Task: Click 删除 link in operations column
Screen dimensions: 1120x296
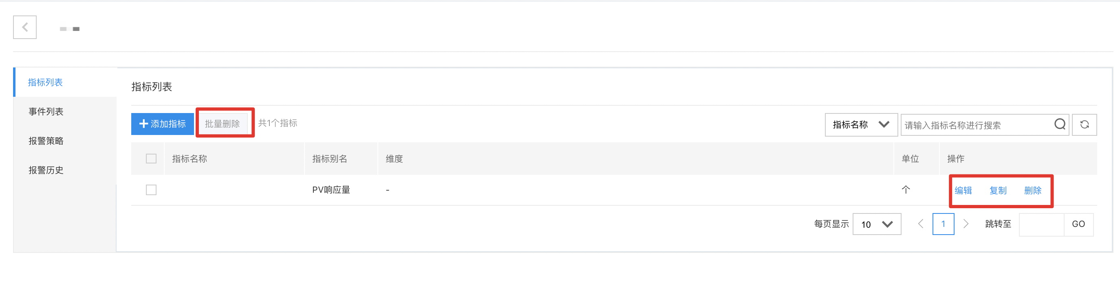Action: [1033, 190]
